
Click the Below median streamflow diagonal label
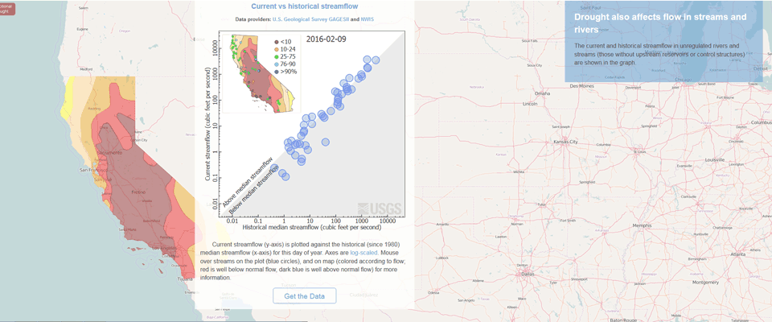255,189
